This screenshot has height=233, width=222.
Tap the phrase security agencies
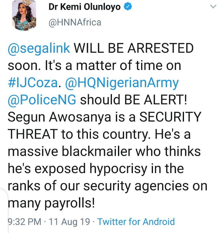(x=140, y=186)
